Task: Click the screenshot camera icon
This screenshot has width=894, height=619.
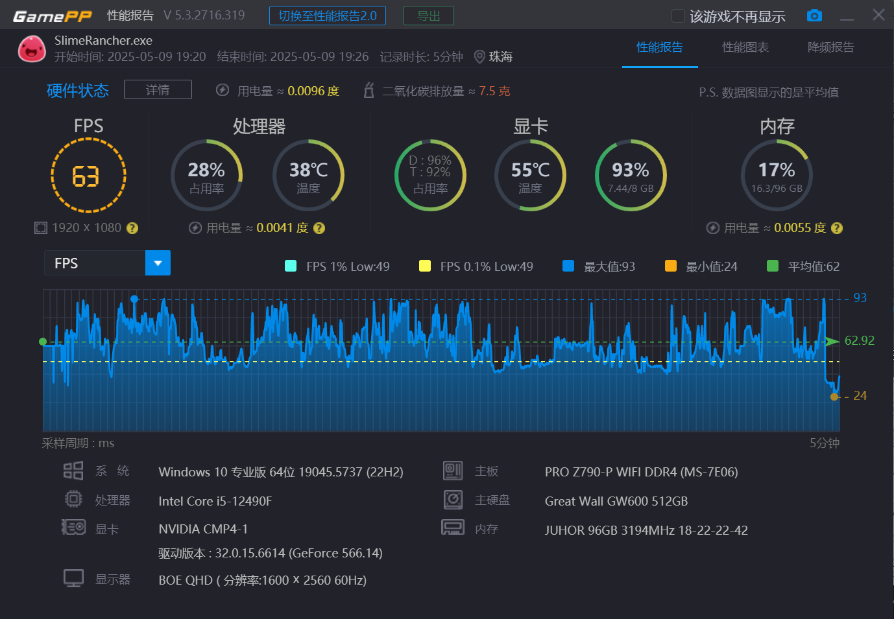Action: 814,16
